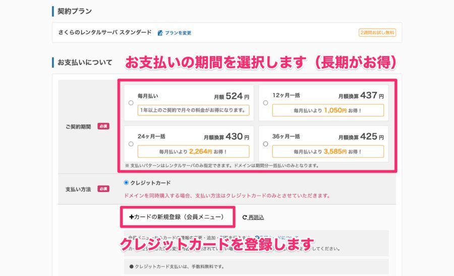The image size is (454, 276).
Task: Select クレジットカード payment method radio
Action: point(126,183)
